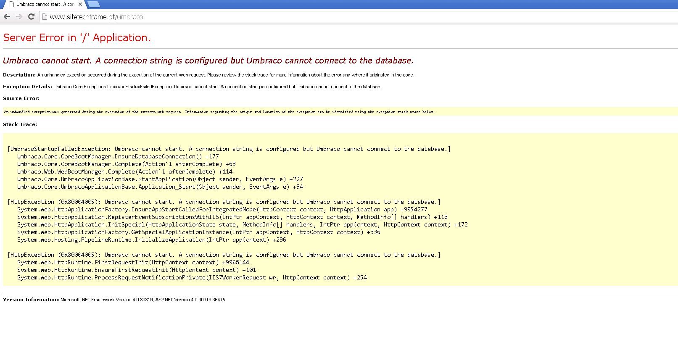The image size is (678, 337).
Task: Click the 'ASP.NET Version:4.0.30319.36415' text
Action: coord(190,300)
